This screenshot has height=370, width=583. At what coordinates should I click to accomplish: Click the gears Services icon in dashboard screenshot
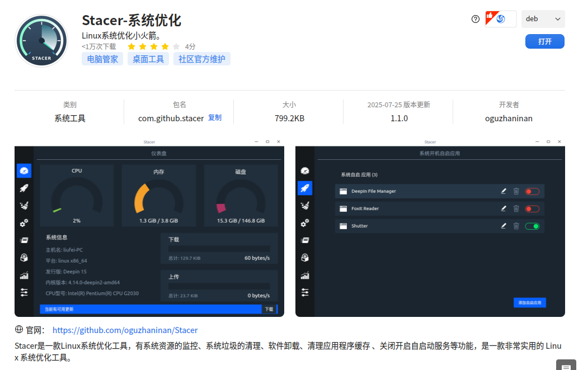pyautogui.click(x=24, y=223)
